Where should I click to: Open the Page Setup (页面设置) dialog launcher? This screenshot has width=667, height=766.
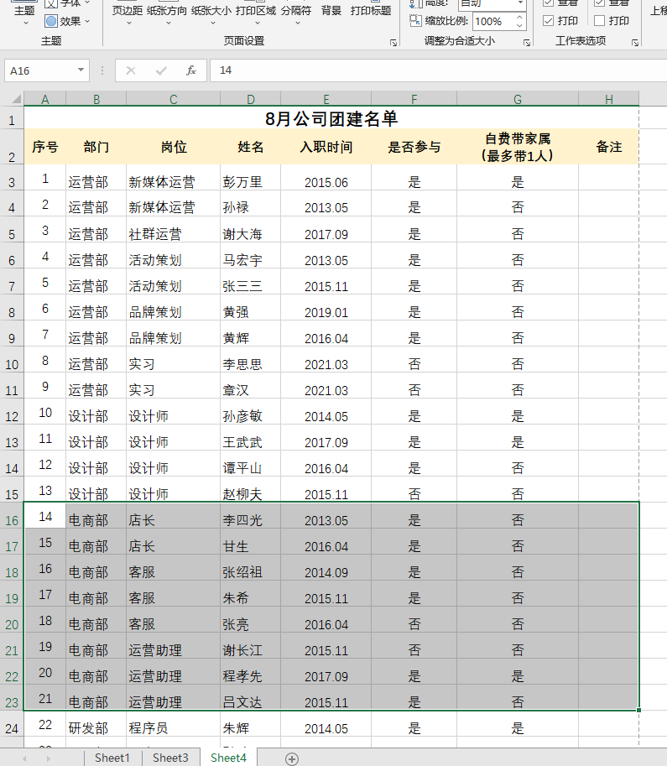[393, 43]
